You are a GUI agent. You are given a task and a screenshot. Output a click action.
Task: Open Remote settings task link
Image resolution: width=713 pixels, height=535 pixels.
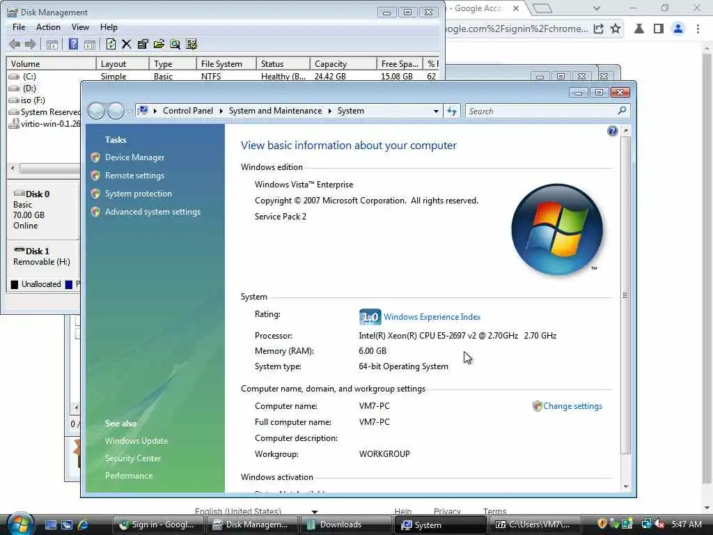(x=134, y=176)
